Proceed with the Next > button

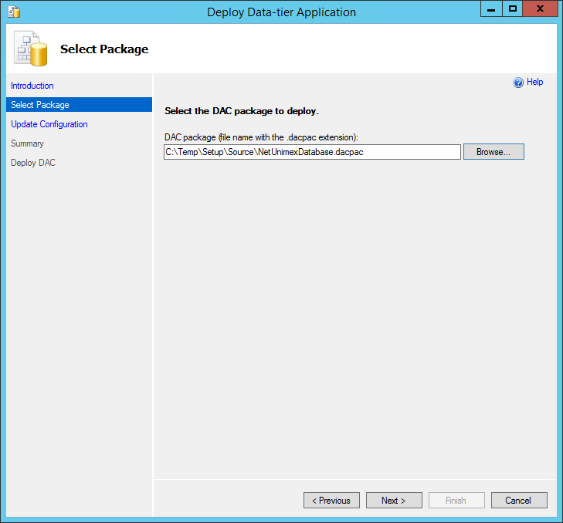coord(394,501)
